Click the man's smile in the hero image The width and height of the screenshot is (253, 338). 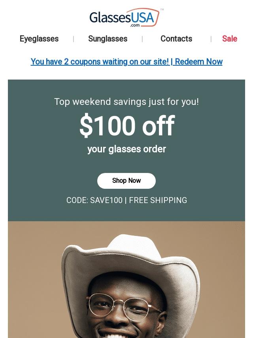123,335
